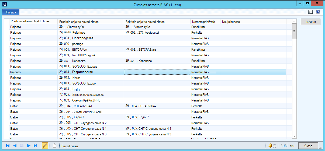Open the notifications bell icon
Screen dimensions: 325x151
point(270,146)
